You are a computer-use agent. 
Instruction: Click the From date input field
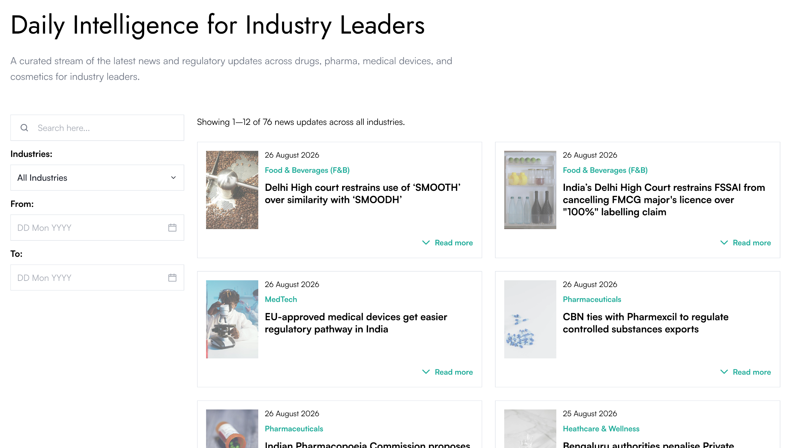[x=97, y=228]
